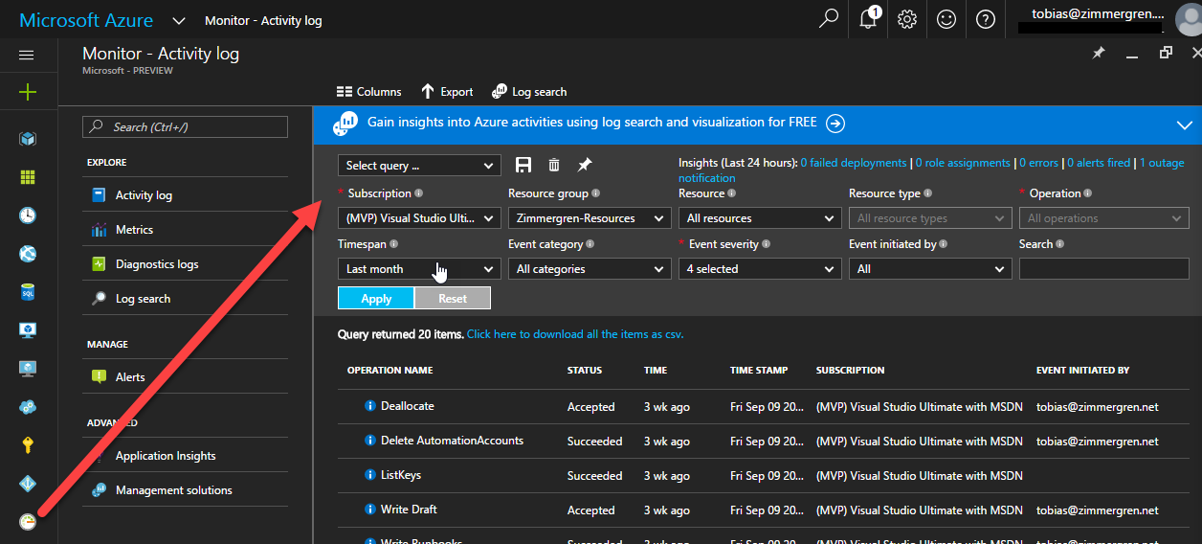The height and width of the screenshot is (544, 1202).
Task: Open Activity log in the menu
Action: pyautogui.click(x=186, y=195)
